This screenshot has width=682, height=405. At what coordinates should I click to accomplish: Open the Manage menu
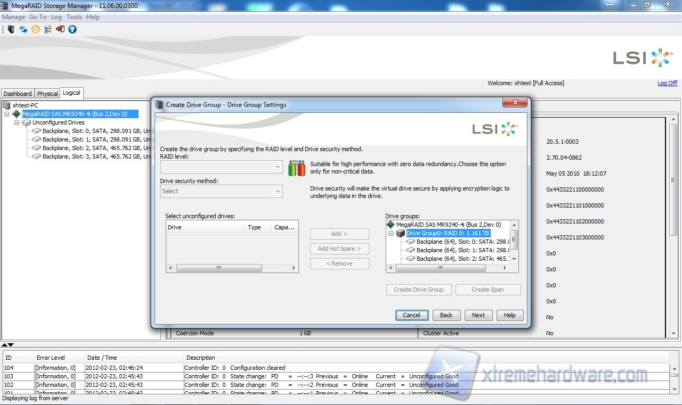click(13, 17)
